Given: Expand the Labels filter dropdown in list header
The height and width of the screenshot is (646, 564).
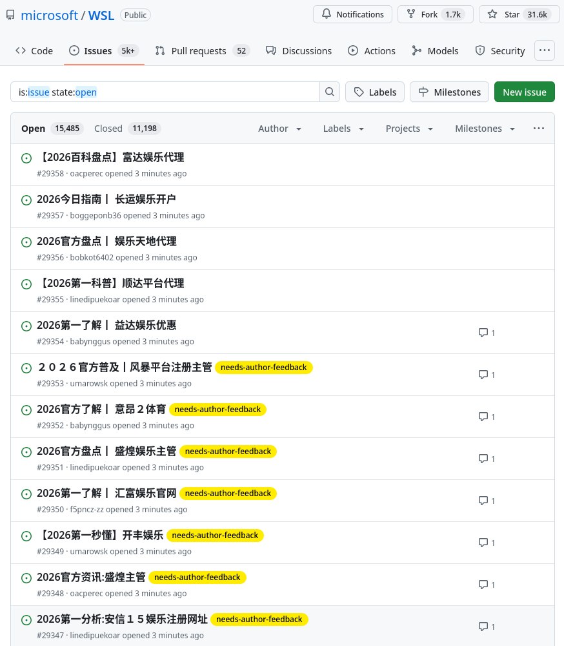Looking at the screenshot, I should tap(344, 129).
